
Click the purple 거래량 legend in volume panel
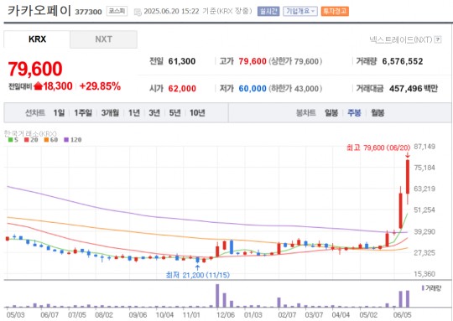point(432,288)
